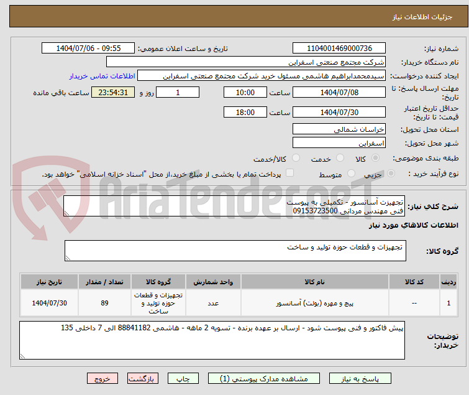Click the تاریخ نیاز column header

tap(49, 282)
